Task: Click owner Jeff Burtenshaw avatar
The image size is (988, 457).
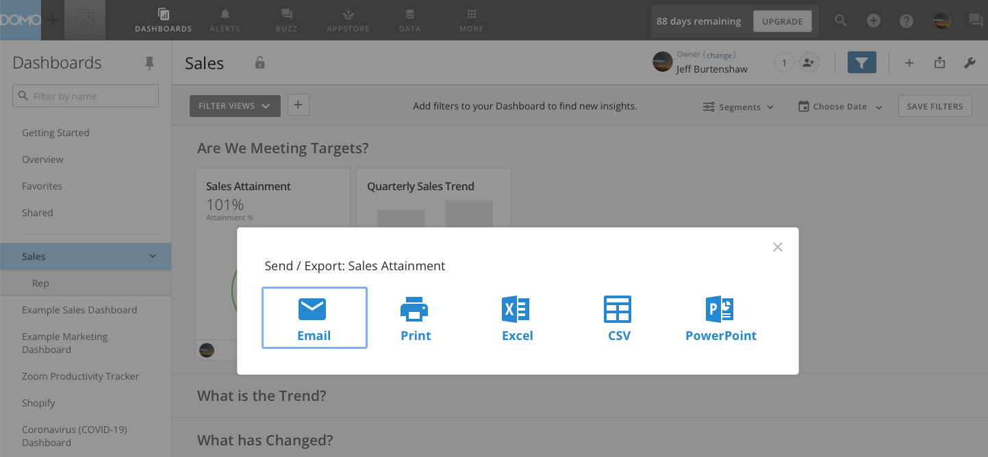Action: pyautogui.click(x=662, y=62)
